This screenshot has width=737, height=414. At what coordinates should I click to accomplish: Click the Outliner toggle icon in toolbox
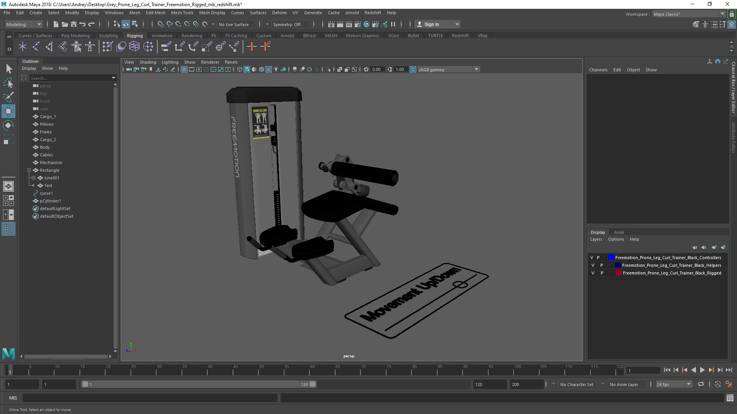8,229
